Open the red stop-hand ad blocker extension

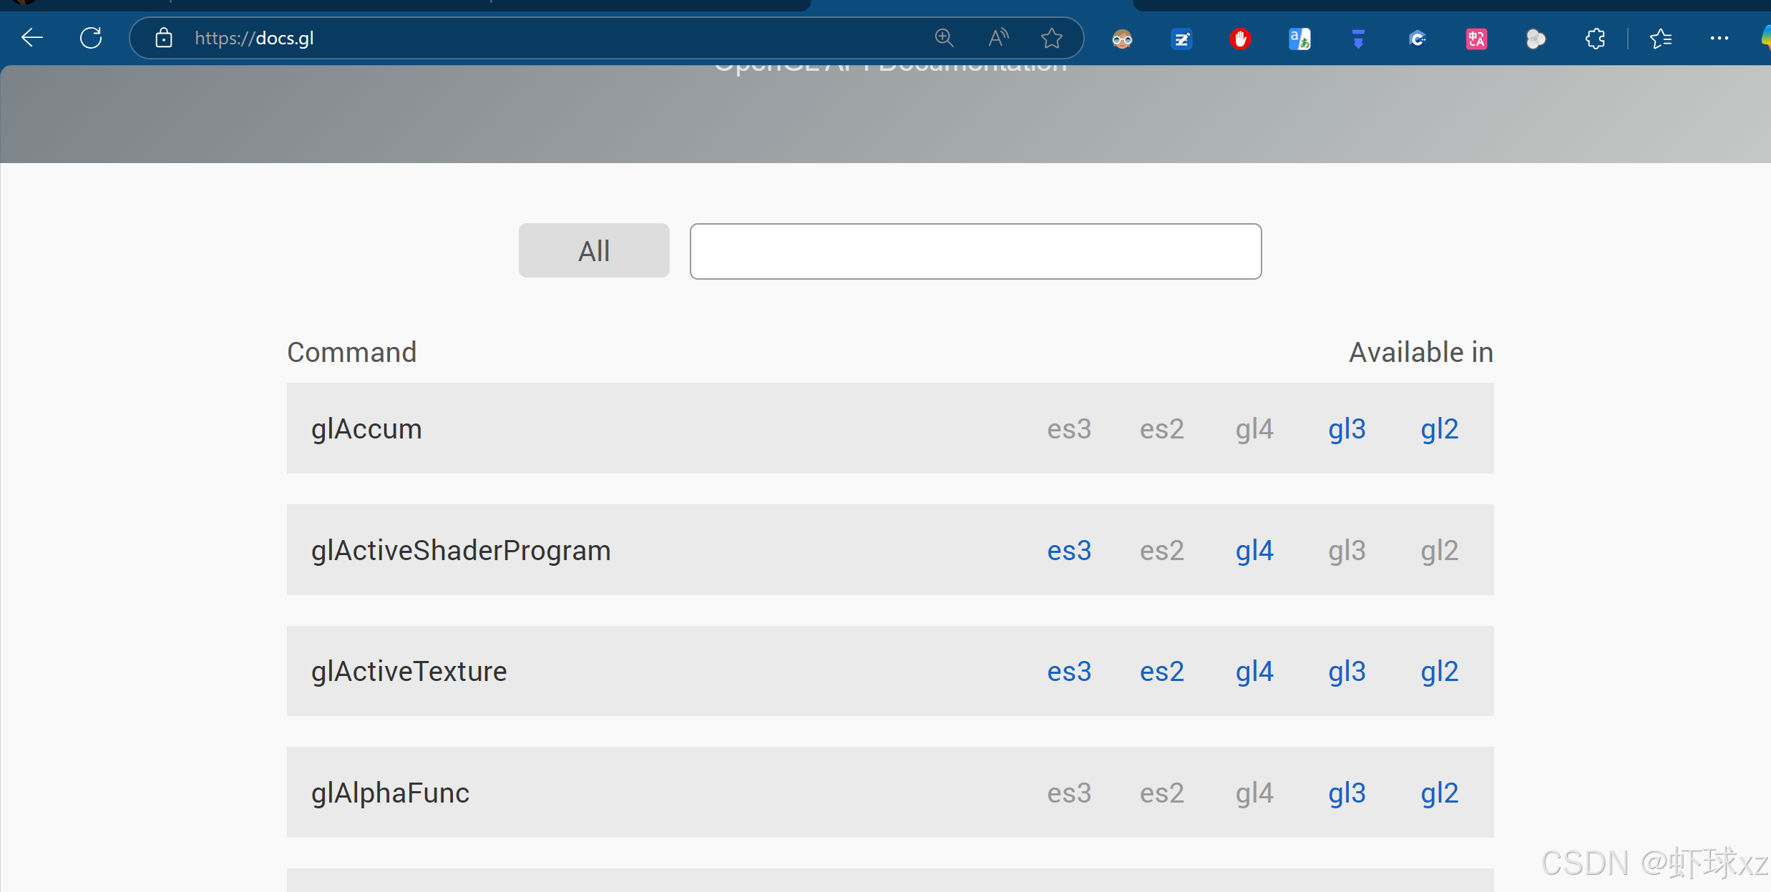click(x=1240, y=39)
